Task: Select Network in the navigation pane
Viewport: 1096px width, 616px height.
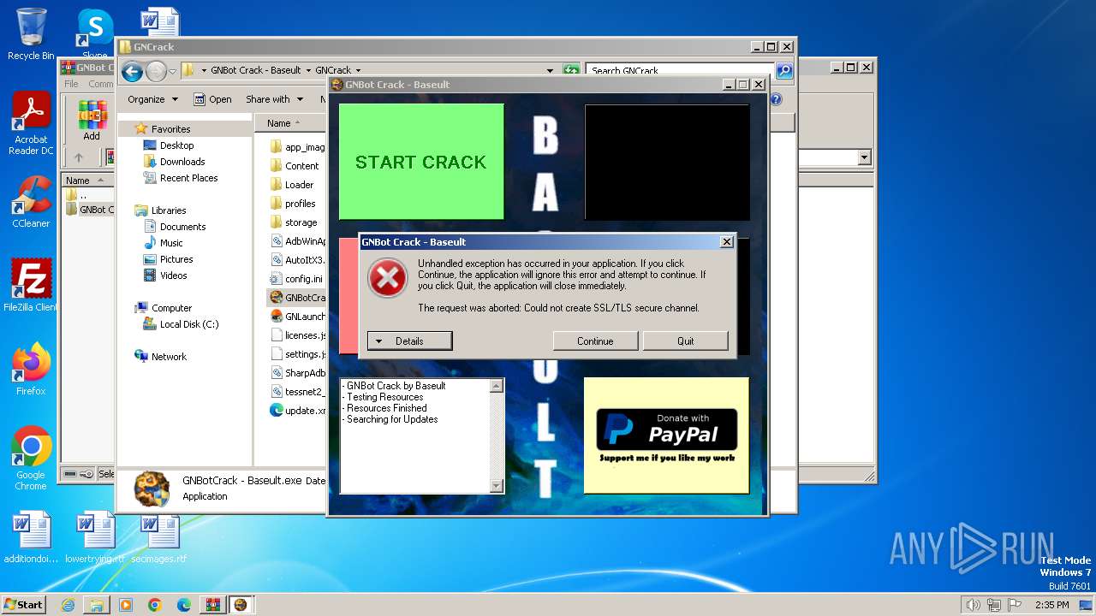Action: 169,357
